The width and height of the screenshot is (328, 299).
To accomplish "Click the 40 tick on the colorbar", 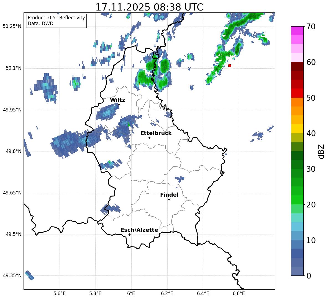I will pos(311,133).
